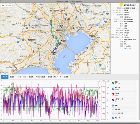140x124 pixels.
Task: Uncheck the スピード graph checkbox
Action: point(113,89)
